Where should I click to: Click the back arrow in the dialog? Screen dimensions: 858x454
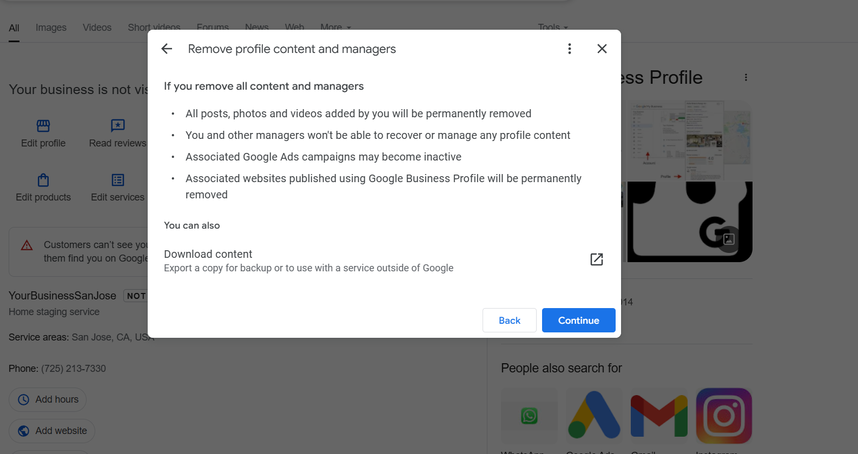click(166, 48)
